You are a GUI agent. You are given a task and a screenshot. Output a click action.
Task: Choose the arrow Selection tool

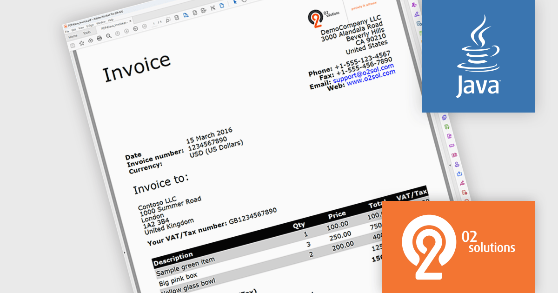click(x=235, y=2)
